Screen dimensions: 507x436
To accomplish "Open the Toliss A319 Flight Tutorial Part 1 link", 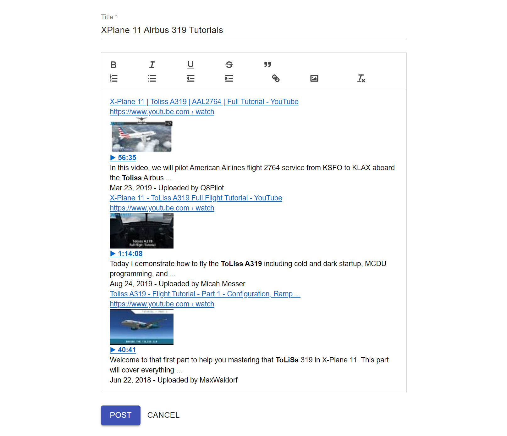I will tap(205, 294).
